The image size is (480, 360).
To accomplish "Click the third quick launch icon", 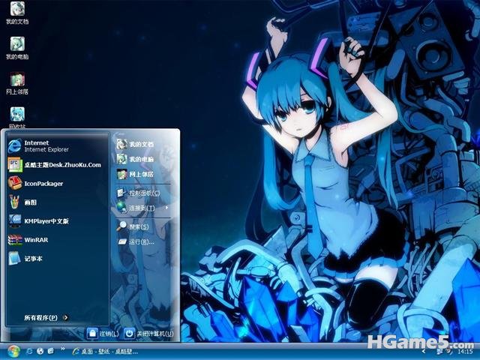I will tap(51, 351).
